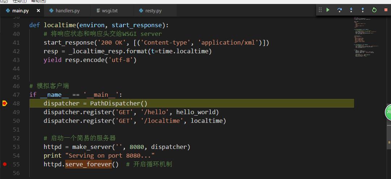Click the marker in the overview ruler
The image size is (391, 179).
click(x=389, y=142)
